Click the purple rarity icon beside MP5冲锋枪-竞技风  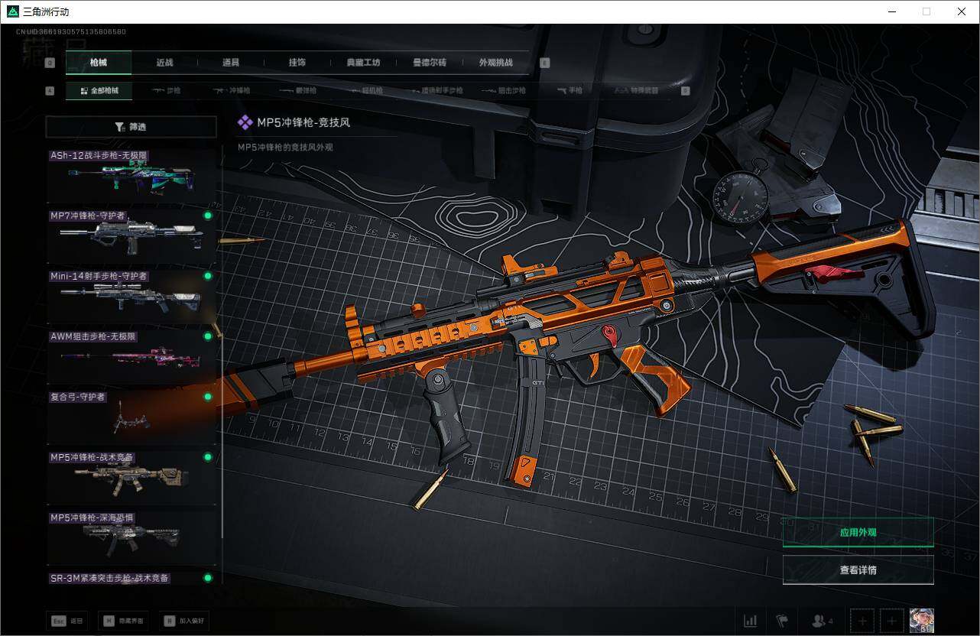pyautogui.click(x=245, y=122)
